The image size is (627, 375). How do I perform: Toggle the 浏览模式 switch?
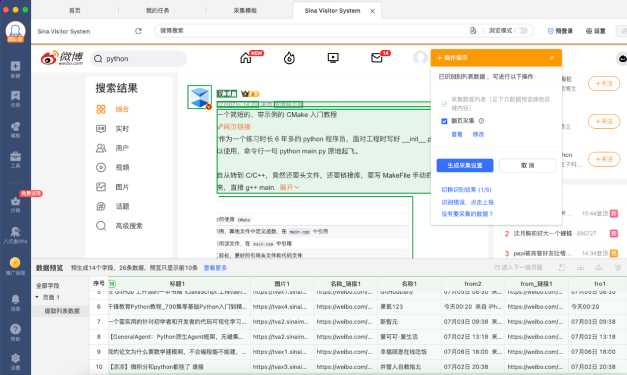pyautogui.click(x=521, y=31)
